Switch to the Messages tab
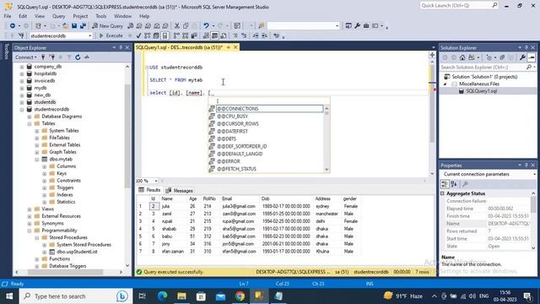 [x=180, y=191]
